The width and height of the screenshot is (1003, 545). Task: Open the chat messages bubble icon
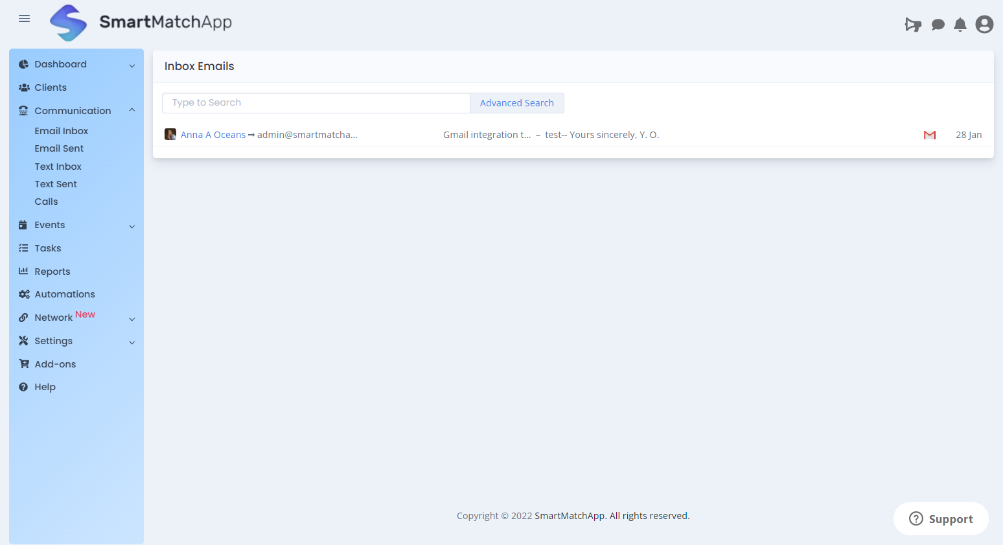(x=938, y=25)
